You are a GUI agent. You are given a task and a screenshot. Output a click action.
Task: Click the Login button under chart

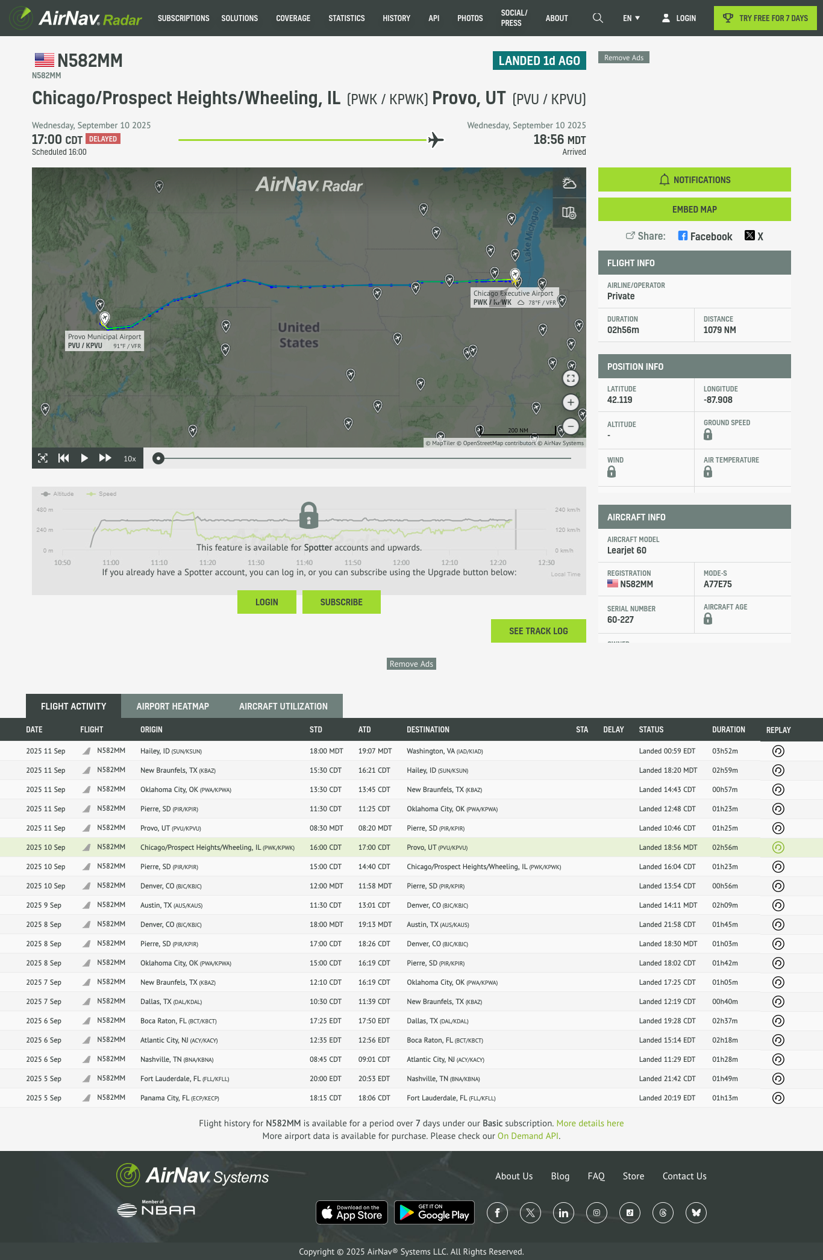point(267,602)
